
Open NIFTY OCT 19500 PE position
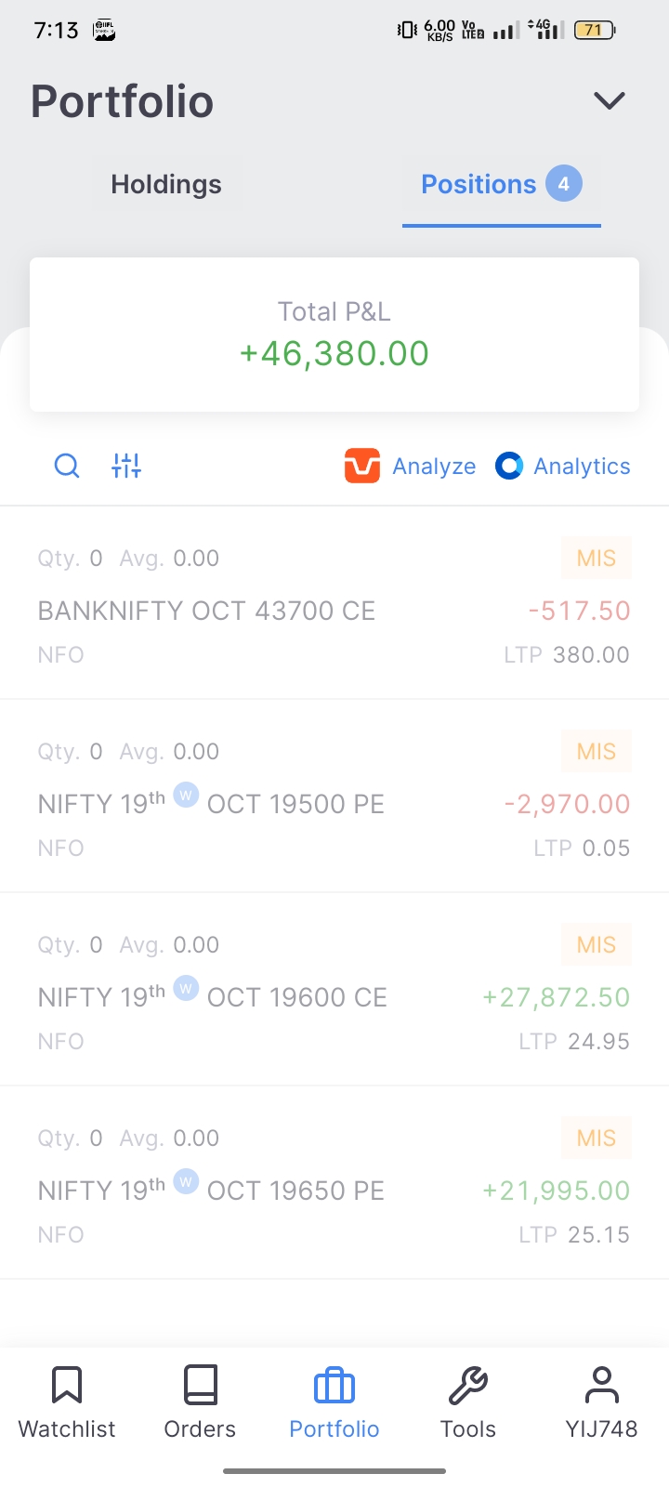(x=212, y=804)
